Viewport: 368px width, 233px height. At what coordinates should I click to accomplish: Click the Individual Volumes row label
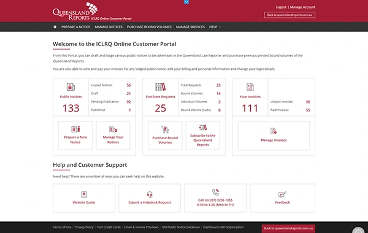[x=194, y=102]
